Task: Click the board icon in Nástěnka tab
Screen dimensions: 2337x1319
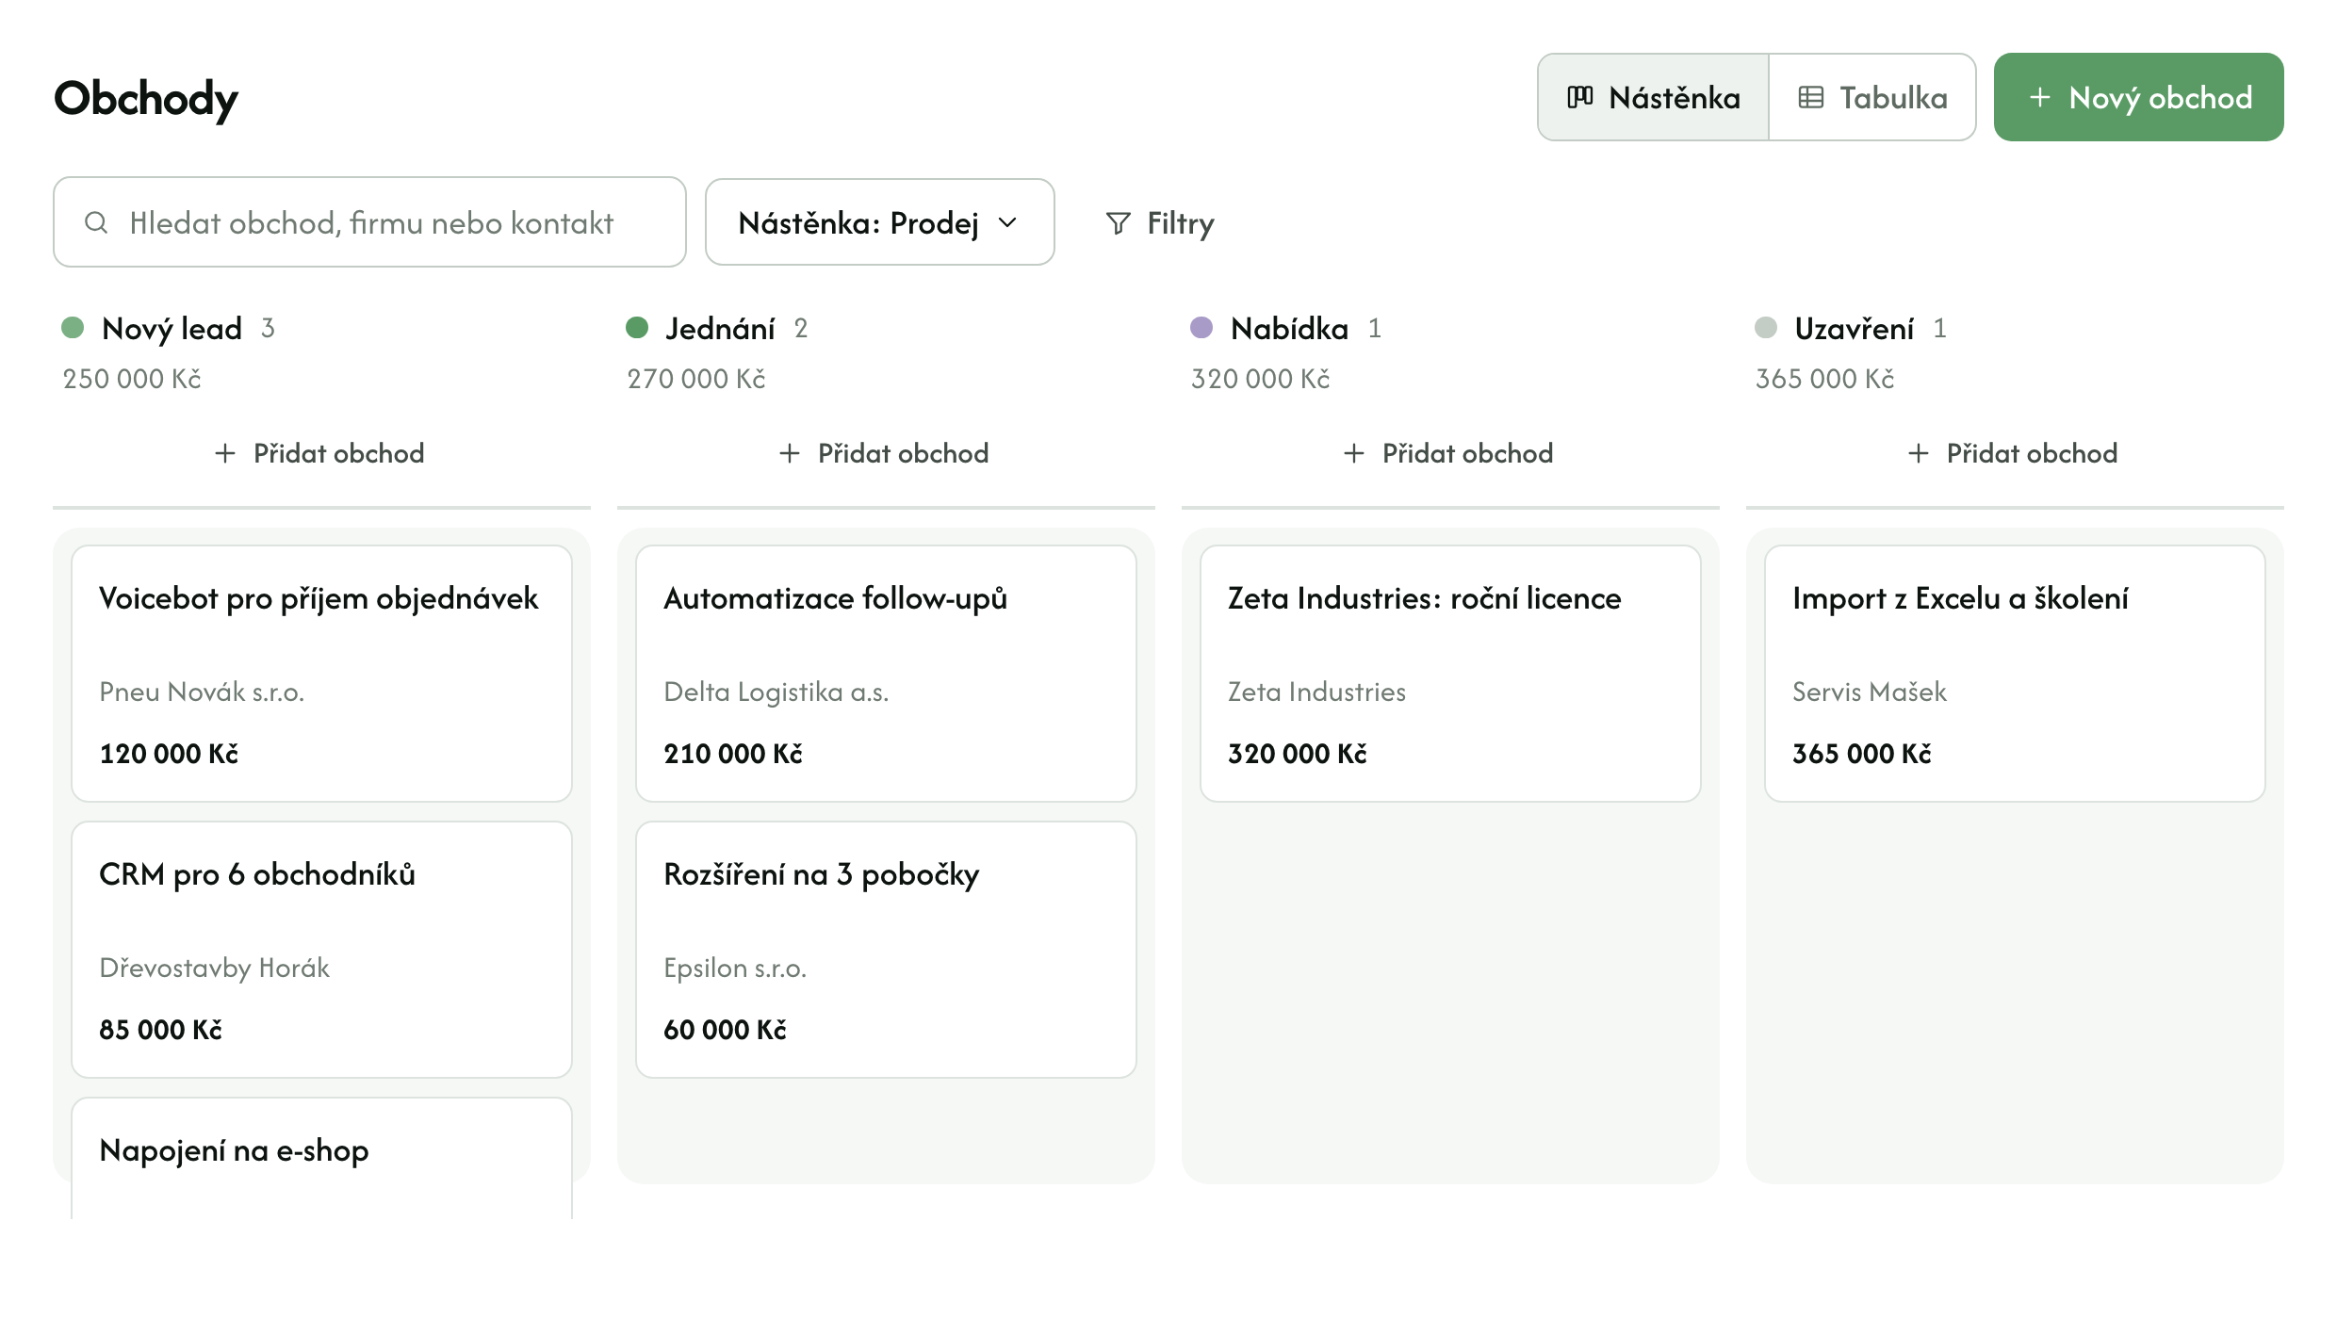Action: click(x=1580, y=97)
